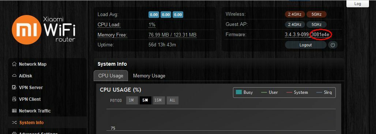Click the System Info shuffle icon
Image resolution: width=376 pixels, height=134 pixels.
pyautogui.click(x=14, y=123)
